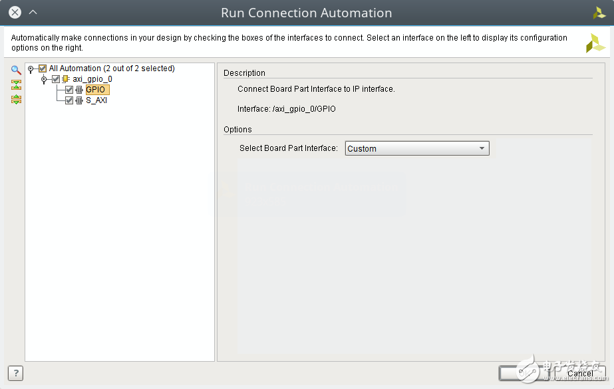Toggle the axi_gpio_0 checkbox
Viewport: 614px width, 389px height.
(x=56, y=79)
